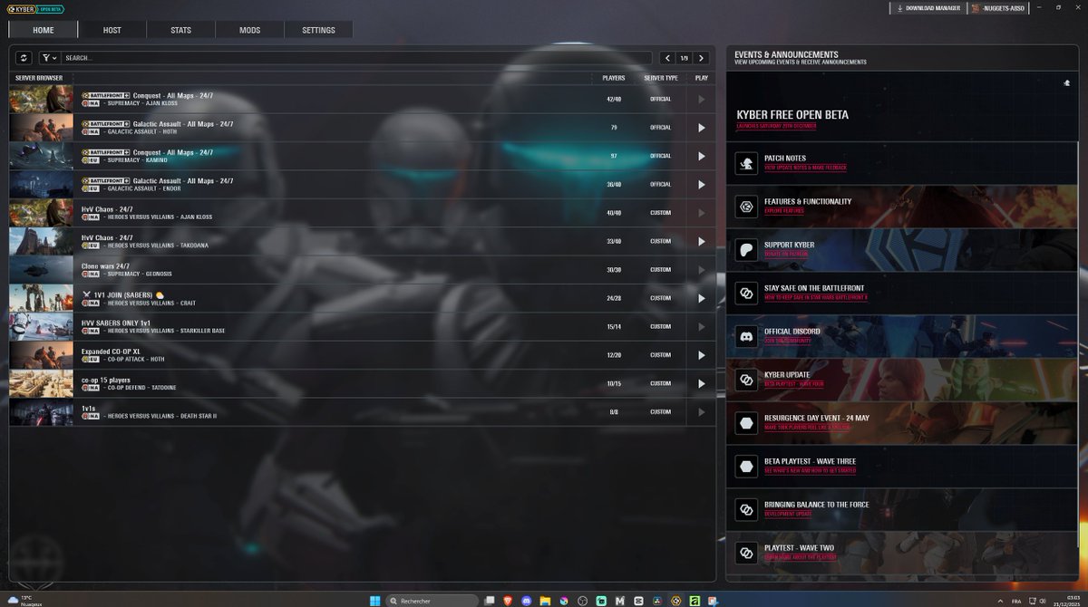
Task: Join the co-op 15 players server
Action: [701, 383]
